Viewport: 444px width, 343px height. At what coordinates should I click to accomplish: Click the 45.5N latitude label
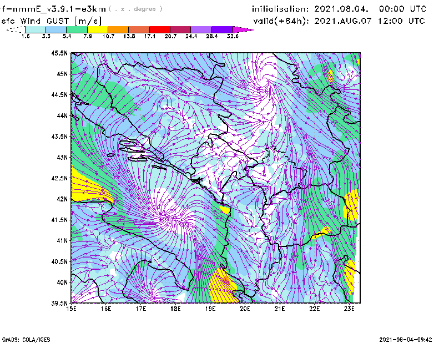pos(59,53)
